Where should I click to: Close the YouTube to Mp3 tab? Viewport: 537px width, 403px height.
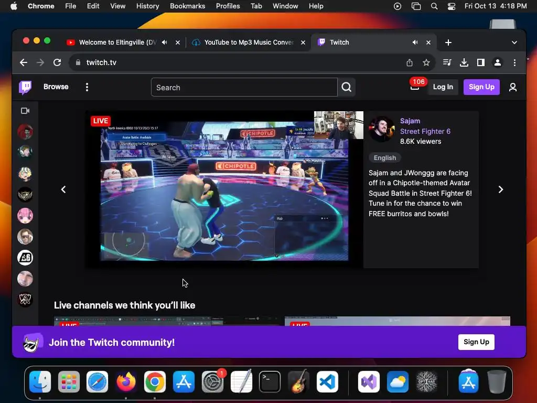click(x=303, y=43)
